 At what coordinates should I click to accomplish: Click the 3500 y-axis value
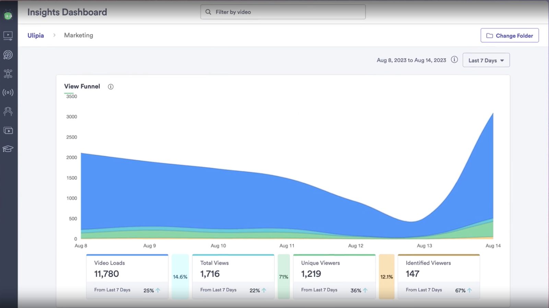pyautogui.click(x=72, y=97)
